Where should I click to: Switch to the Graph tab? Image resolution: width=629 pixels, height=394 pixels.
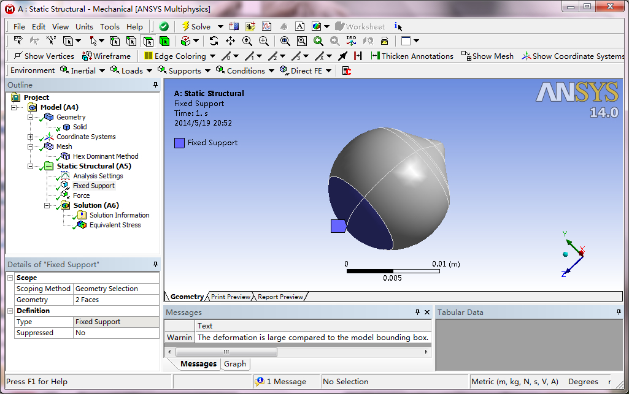[x=235, y=364]
